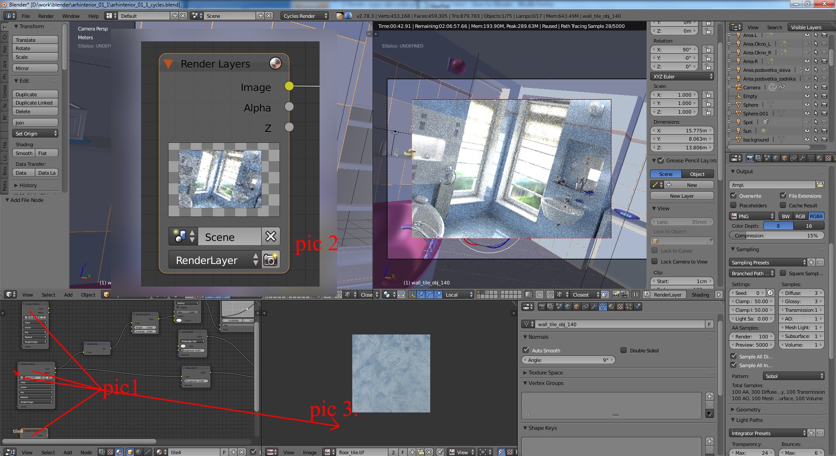Disable the Overwrite checkbox
The image size is (836, 456).
coord(734,196)
